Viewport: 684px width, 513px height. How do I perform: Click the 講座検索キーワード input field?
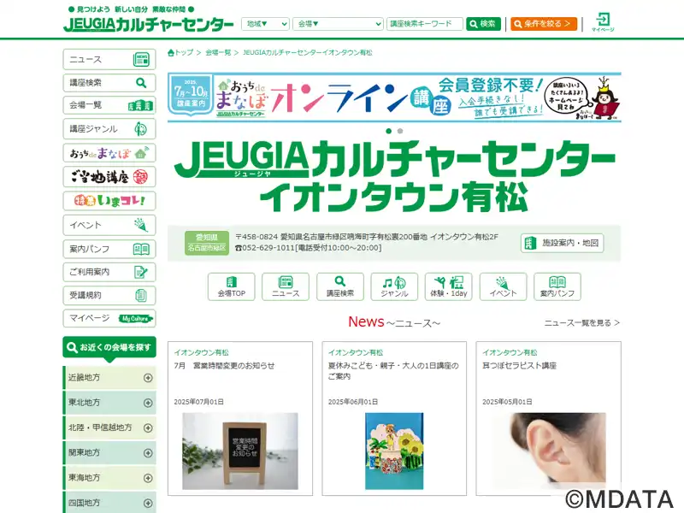click(424, 24)
